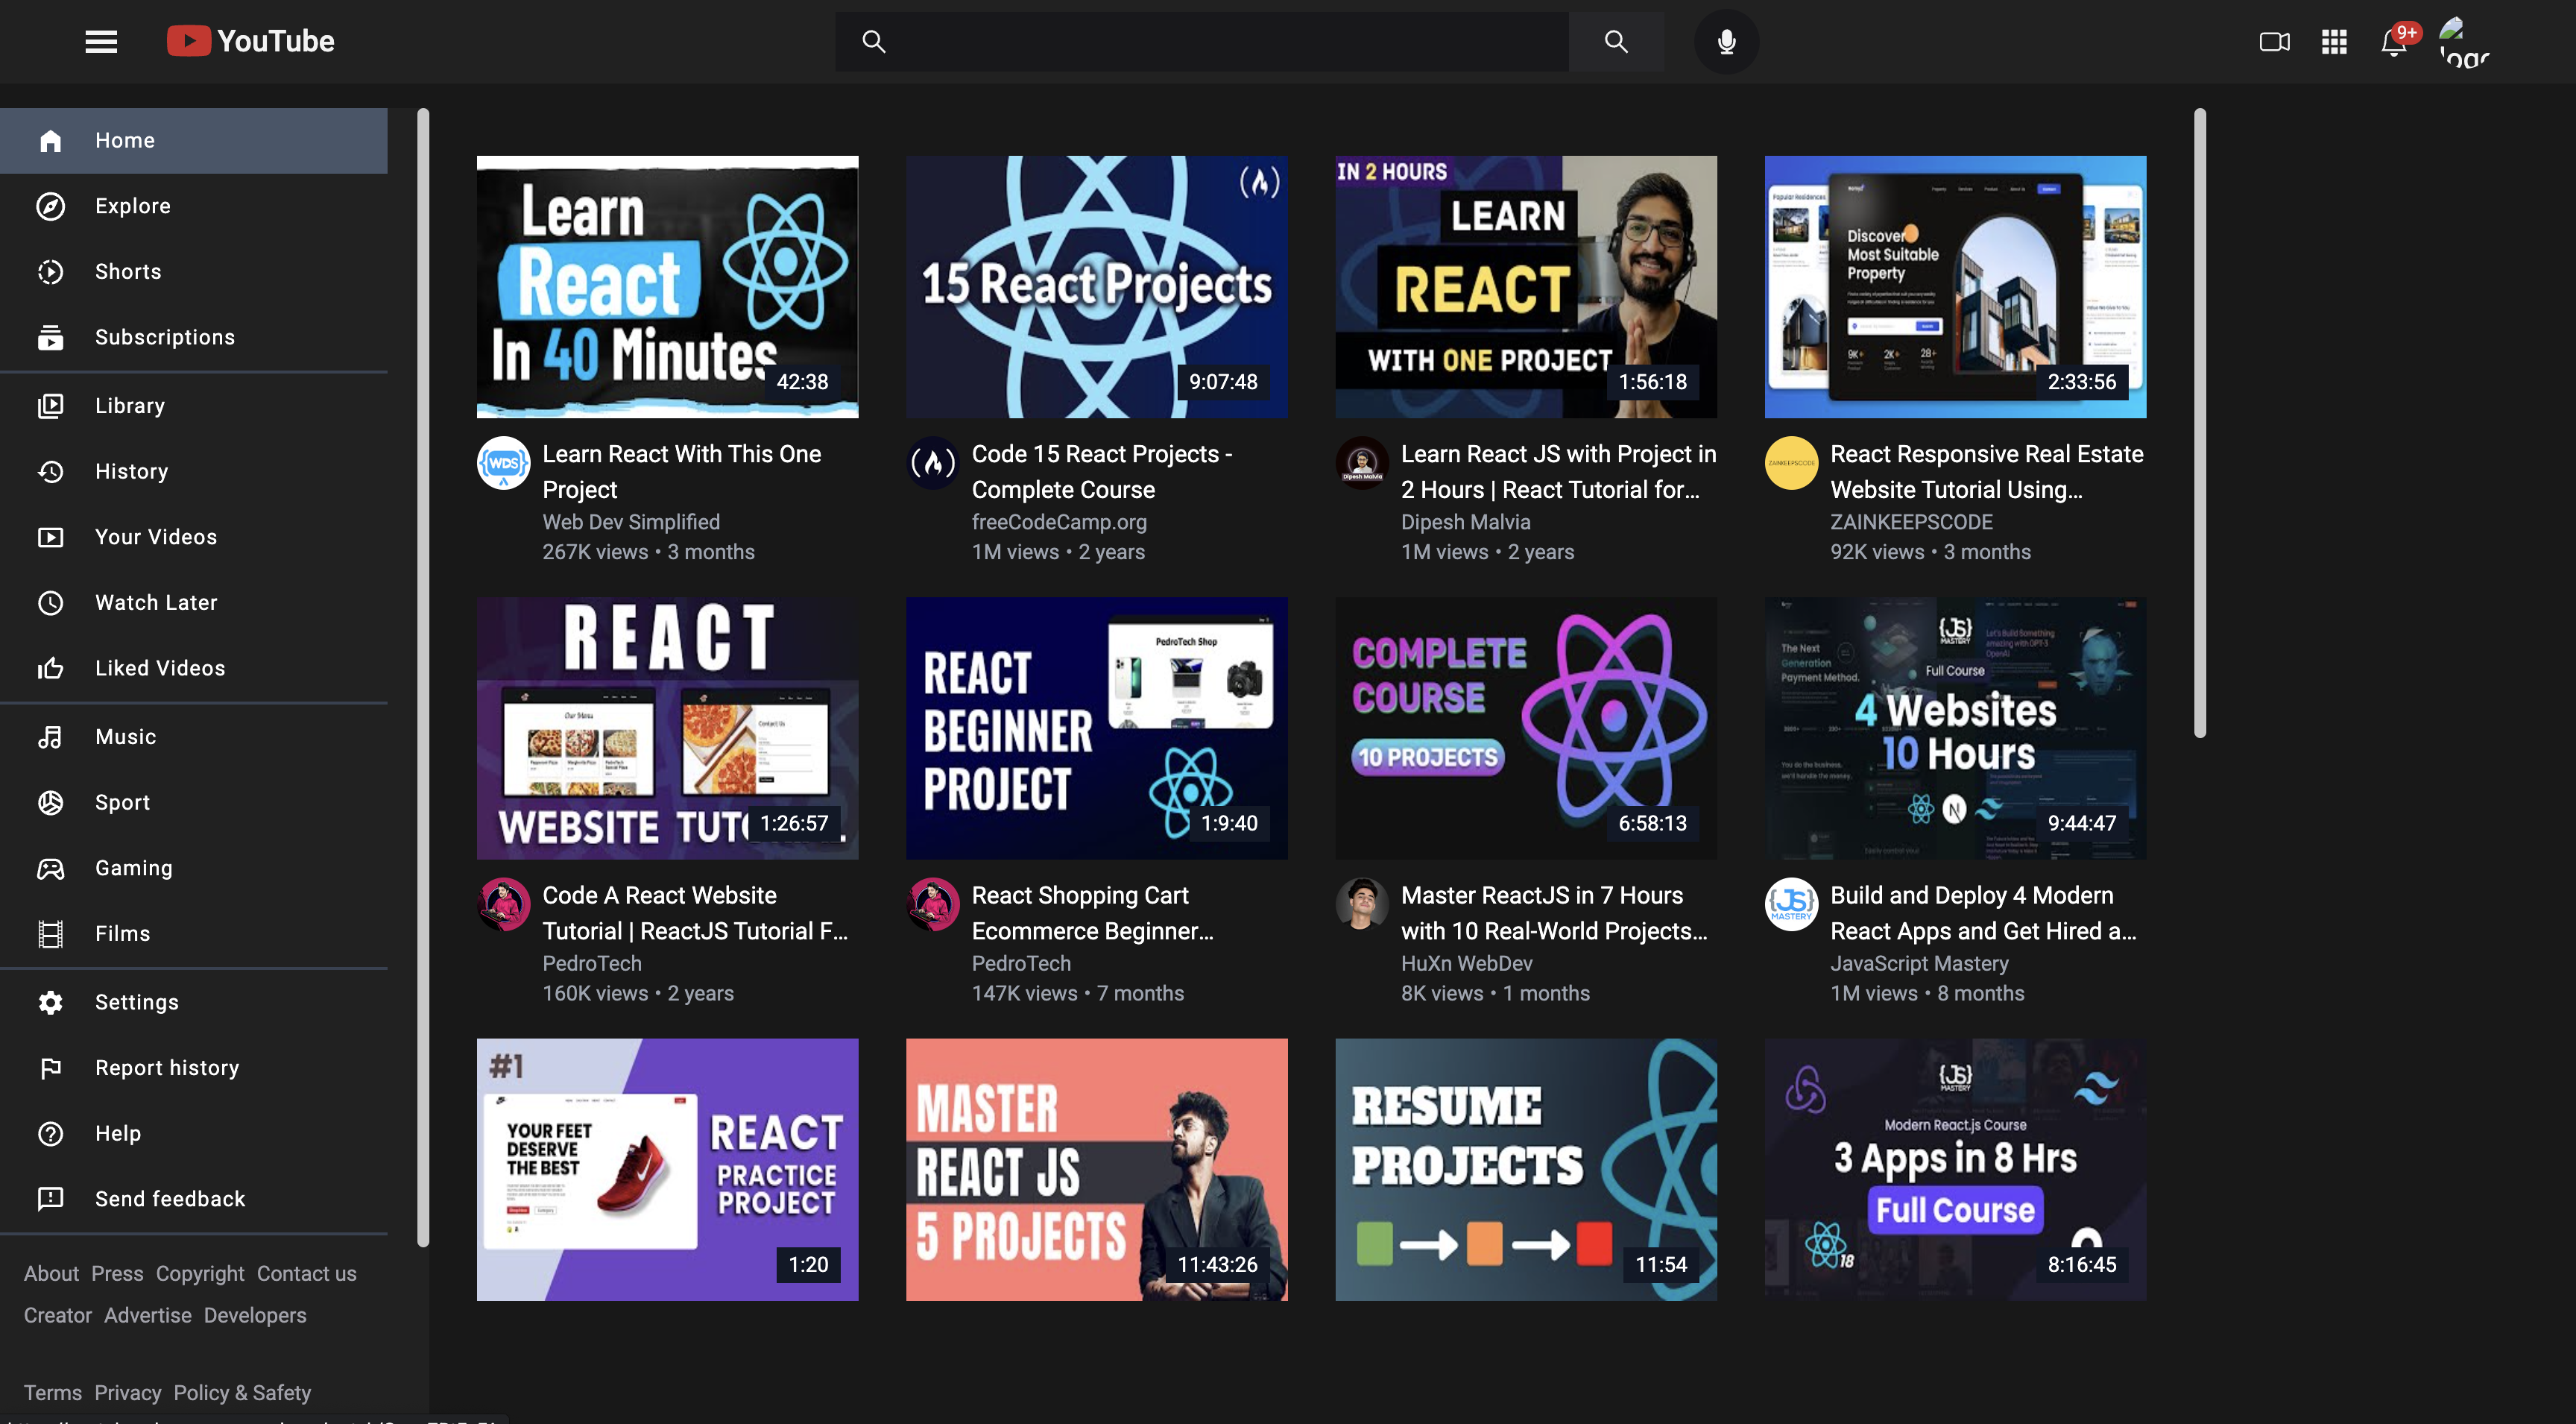Open the Developers footer link

pos(255,1316)
